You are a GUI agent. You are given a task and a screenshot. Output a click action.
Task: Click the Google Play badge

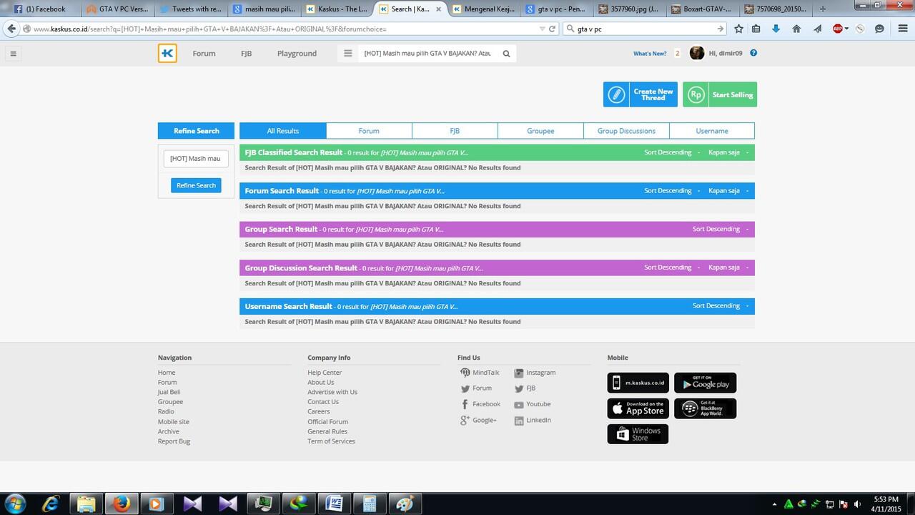[705, 383]
